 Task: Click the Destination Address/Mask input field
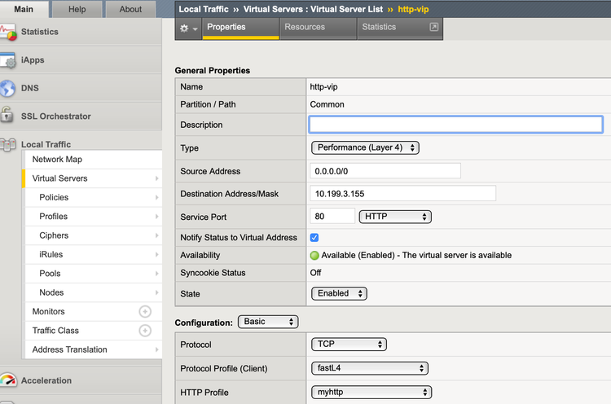pos(403,194)
